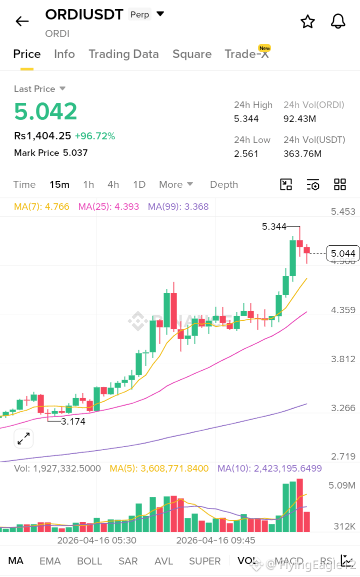
Task: Open price alert bell icon
Action: [x=338, y=21]
